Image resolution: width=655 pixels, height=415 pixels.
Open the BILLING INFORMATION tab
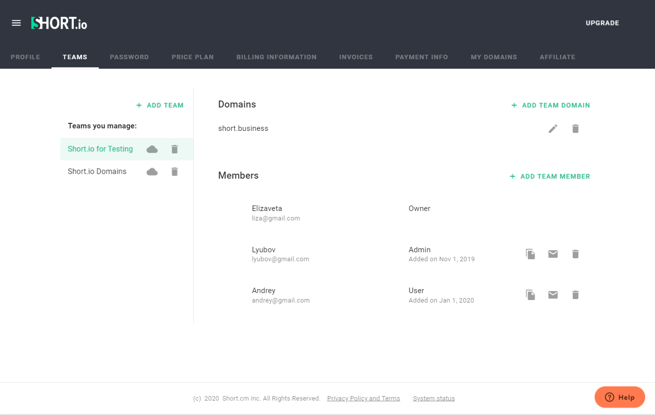click(276, 57)
